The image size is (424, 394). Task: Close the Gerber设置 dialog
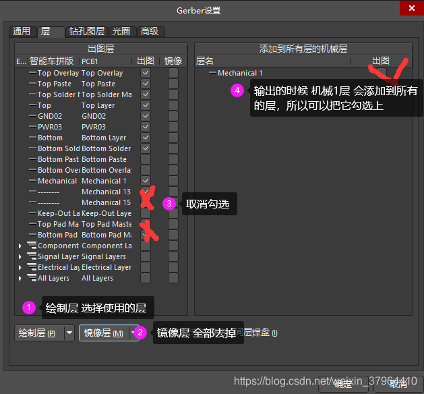(x=412, y=8)
